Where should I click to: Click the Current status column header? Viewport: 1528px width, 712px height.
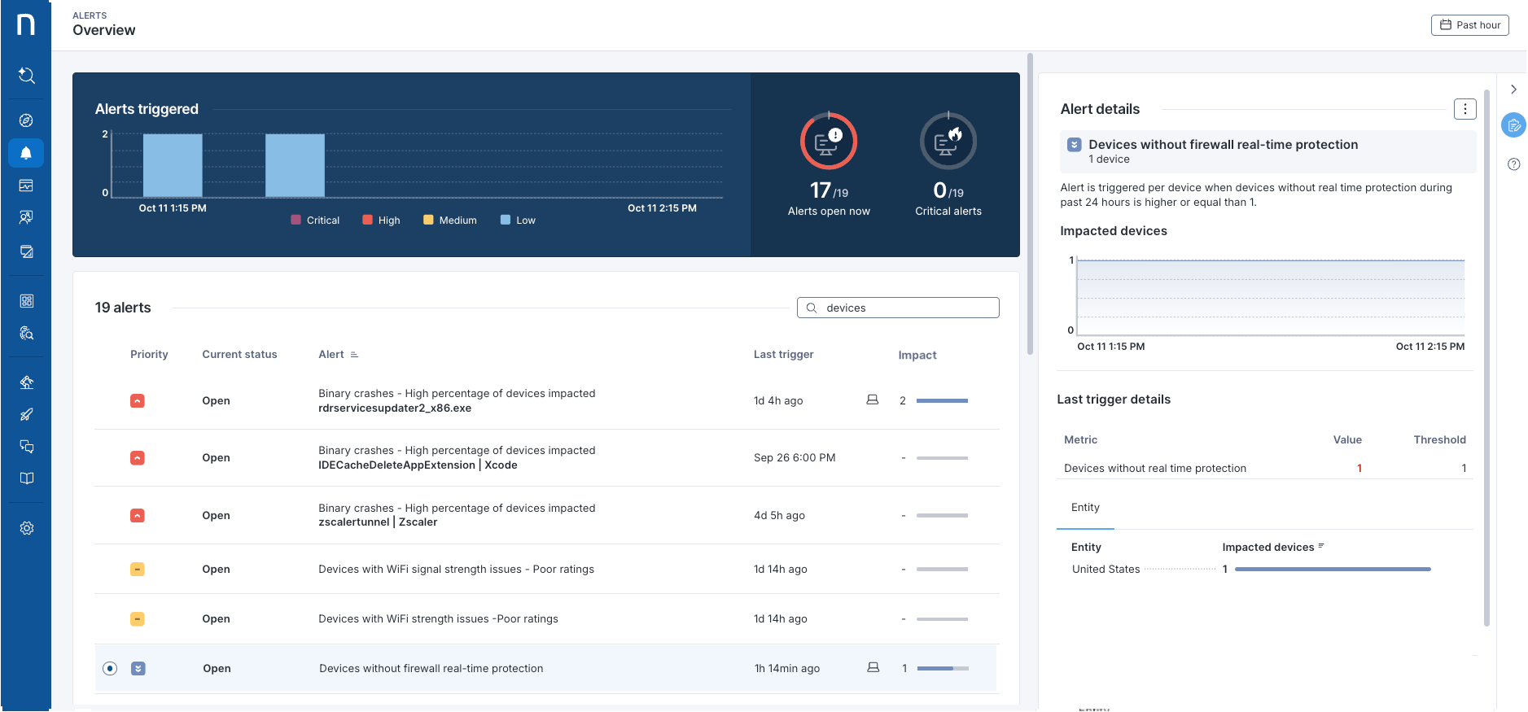point(239,355)
